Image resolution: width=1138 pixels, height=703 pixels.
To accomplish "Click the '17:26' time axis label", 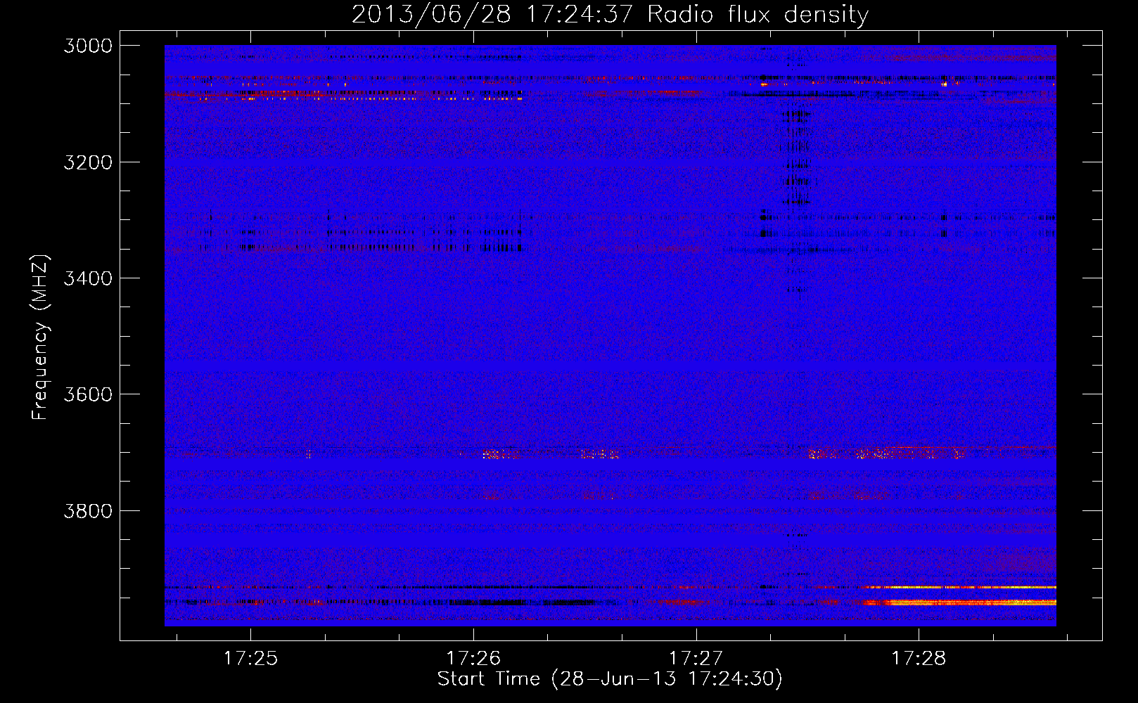I will 473,658.
